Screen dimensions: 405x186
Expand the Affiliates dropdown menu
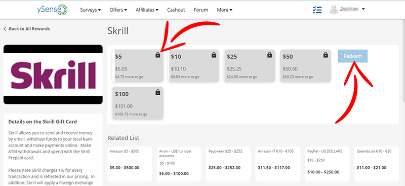(147, 10)
